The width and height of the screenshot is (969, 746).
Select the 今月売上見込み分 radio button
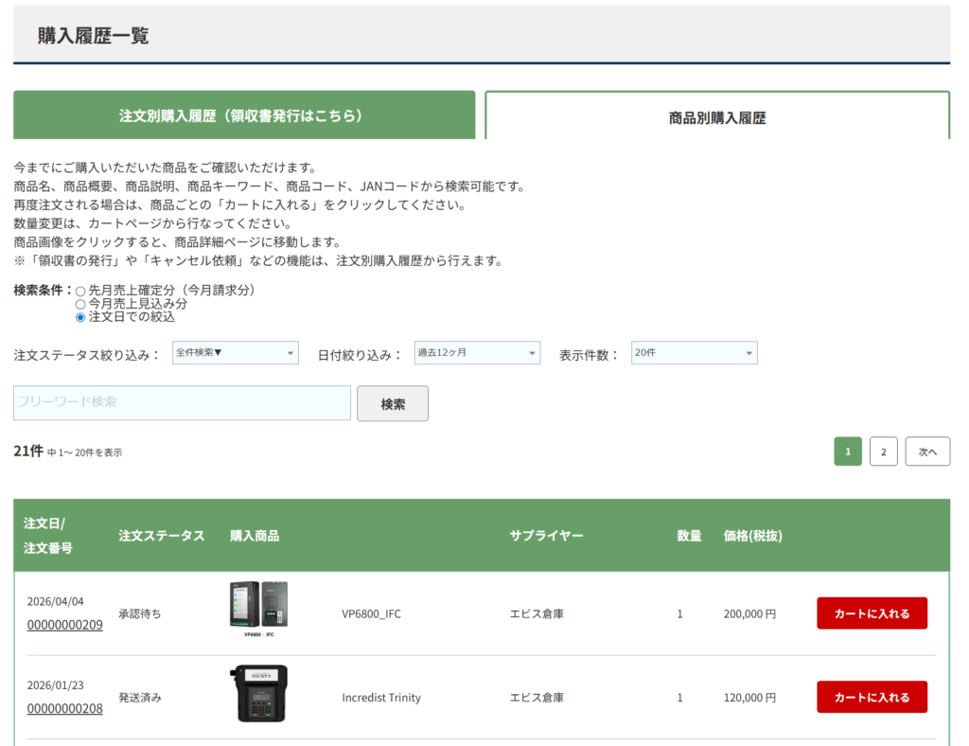tap(80, 304)
